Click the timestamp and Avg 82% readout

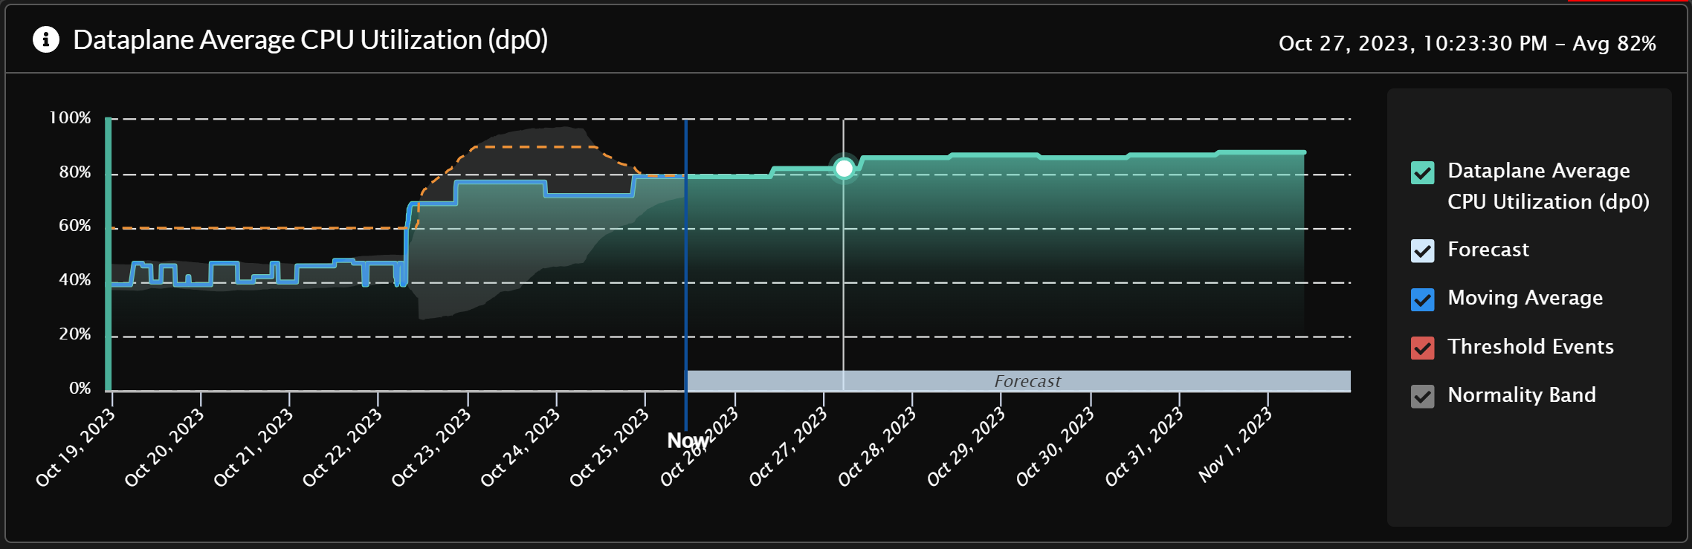pyautogui.click(x=1467, y=44)
